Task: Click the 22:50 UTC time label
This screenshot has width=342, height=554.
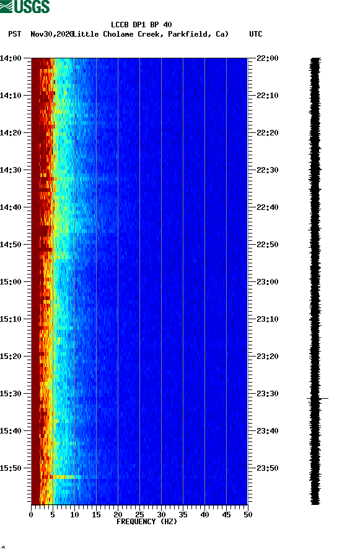Action: coord(267,245)
